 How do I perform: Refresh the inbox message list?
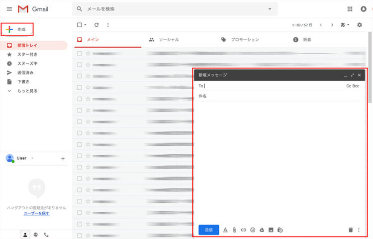[x=96, y=25]
